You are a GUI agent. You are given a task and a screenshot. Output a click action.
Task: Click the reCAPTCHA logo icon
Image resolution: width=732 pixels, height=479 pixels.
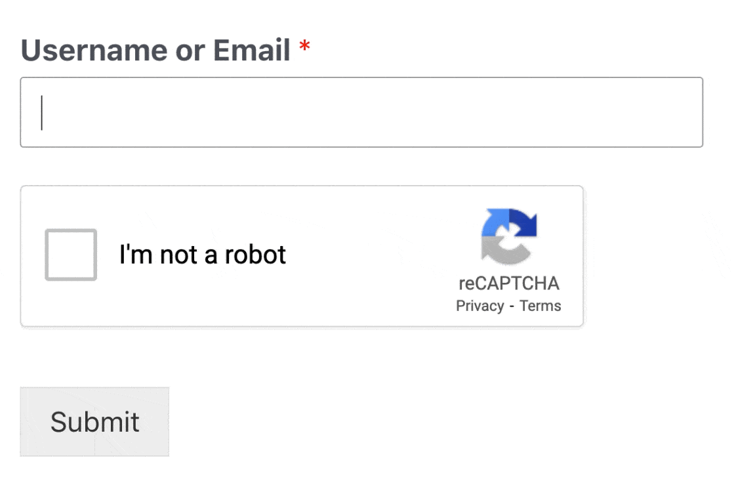click(509, 236)
